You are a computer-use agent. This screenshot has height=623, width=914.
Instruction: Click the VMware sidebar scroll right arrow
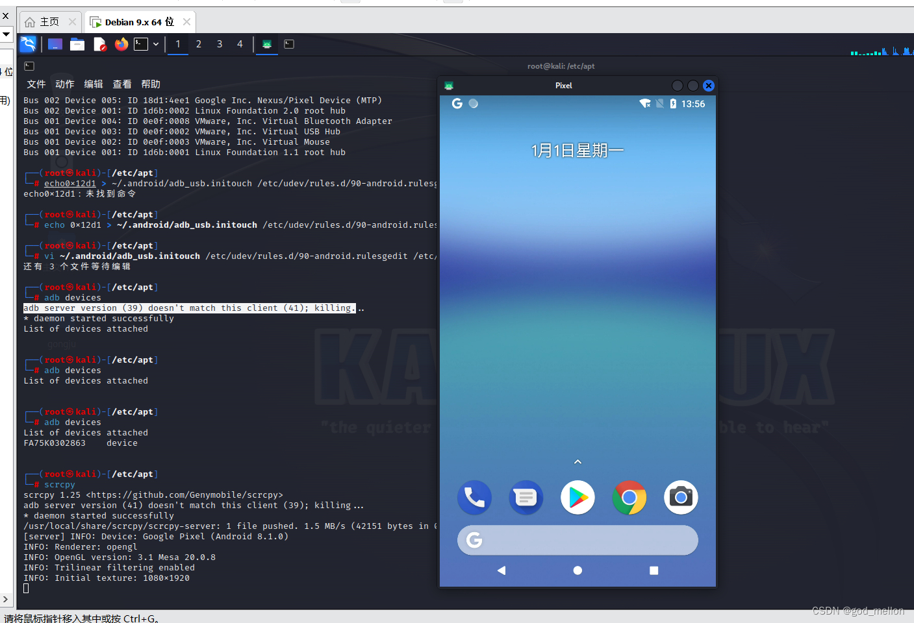tap(5, 600)
